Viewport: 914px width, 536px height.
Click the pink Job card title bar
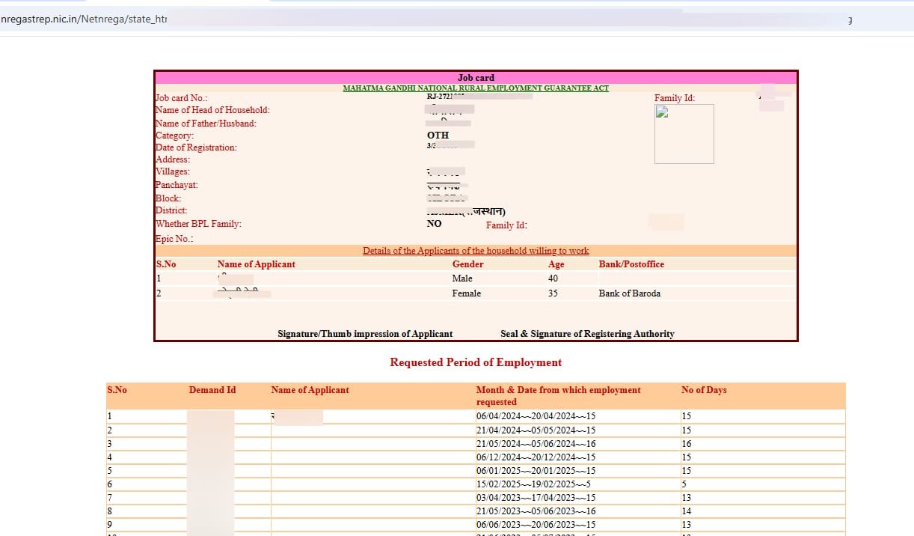(476, 78)
